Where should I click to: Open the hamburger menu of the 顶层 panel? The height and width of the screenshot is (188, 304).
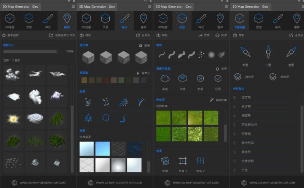click(x=226, y=7)
